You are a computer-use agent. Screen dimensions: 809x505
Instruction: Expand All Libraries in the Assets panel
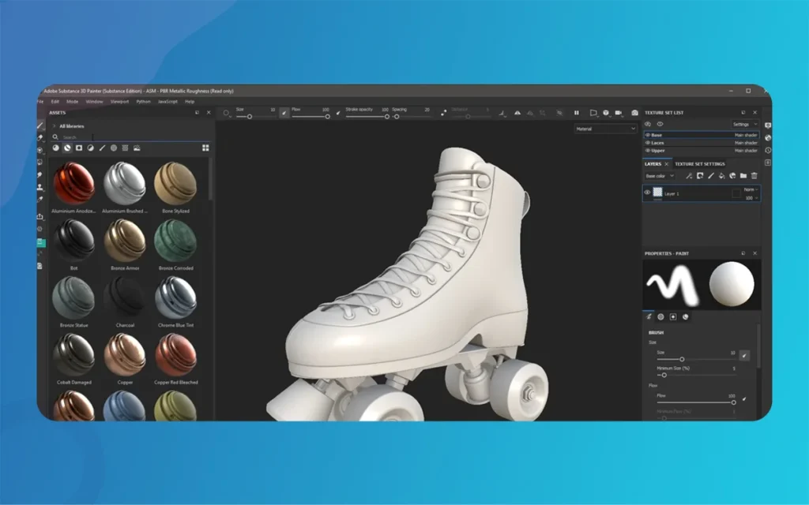(55, 125)
